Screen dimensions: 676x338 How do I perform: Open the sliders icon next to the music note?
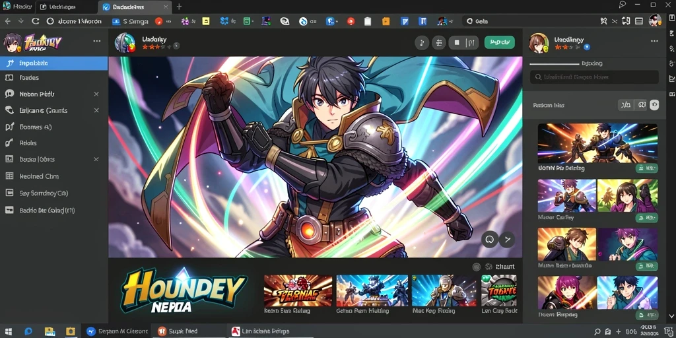pos(439,42)
